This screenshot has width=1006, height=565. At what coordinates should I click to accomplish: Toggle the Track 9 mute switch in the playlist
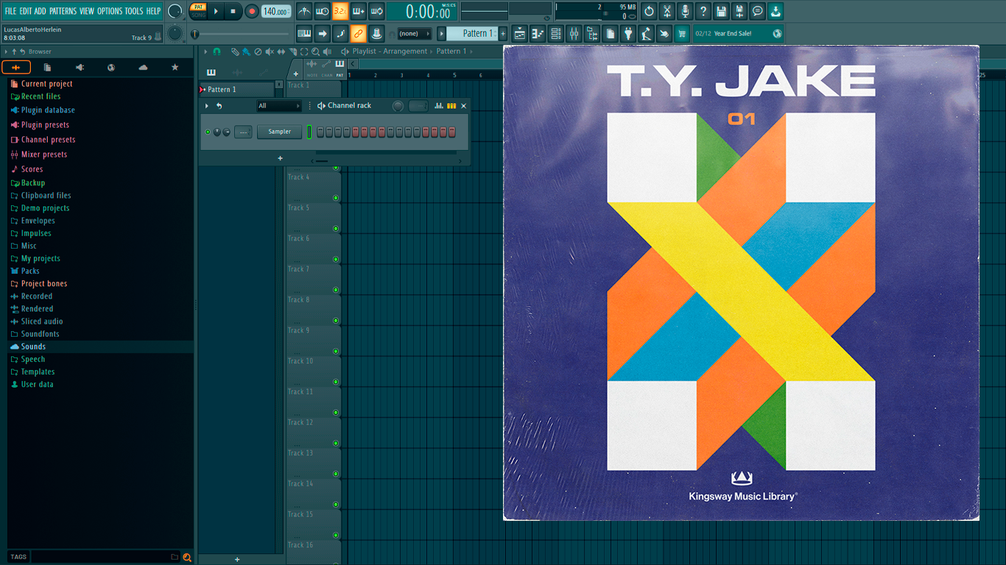click(x=336, y=352)
